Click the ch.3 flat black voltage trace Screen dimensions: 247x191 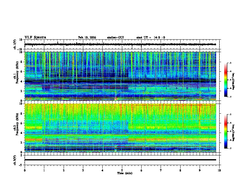tap(120, 160)
